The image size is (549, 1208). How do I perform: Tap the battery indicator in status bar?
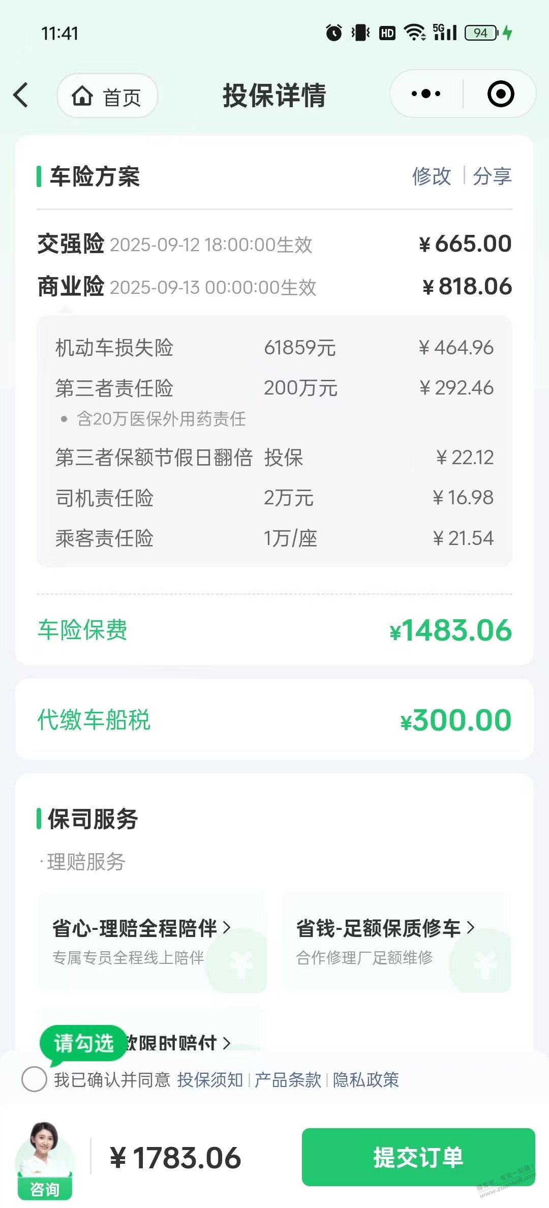pos(481,33)
